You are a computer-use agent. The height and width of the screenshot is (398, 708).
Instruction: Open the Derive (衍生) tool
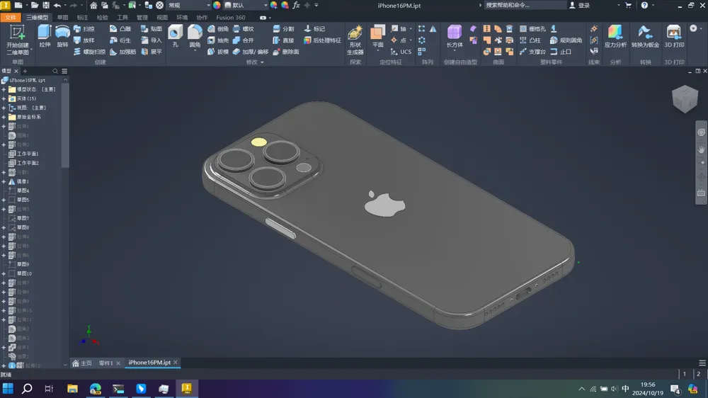point(120,40)
